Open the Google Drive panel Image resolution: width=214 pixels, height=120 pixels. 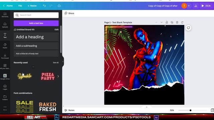pyautogui.click(x=5, y=77)
